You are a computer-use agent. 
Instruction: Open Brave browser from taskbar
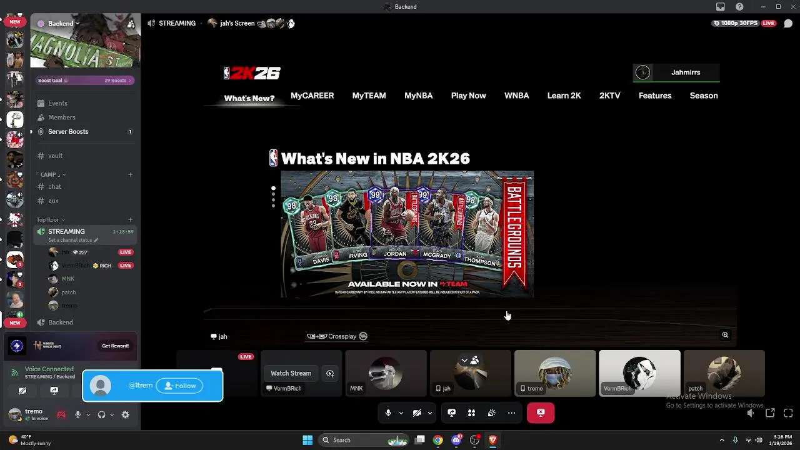[492, 440]
